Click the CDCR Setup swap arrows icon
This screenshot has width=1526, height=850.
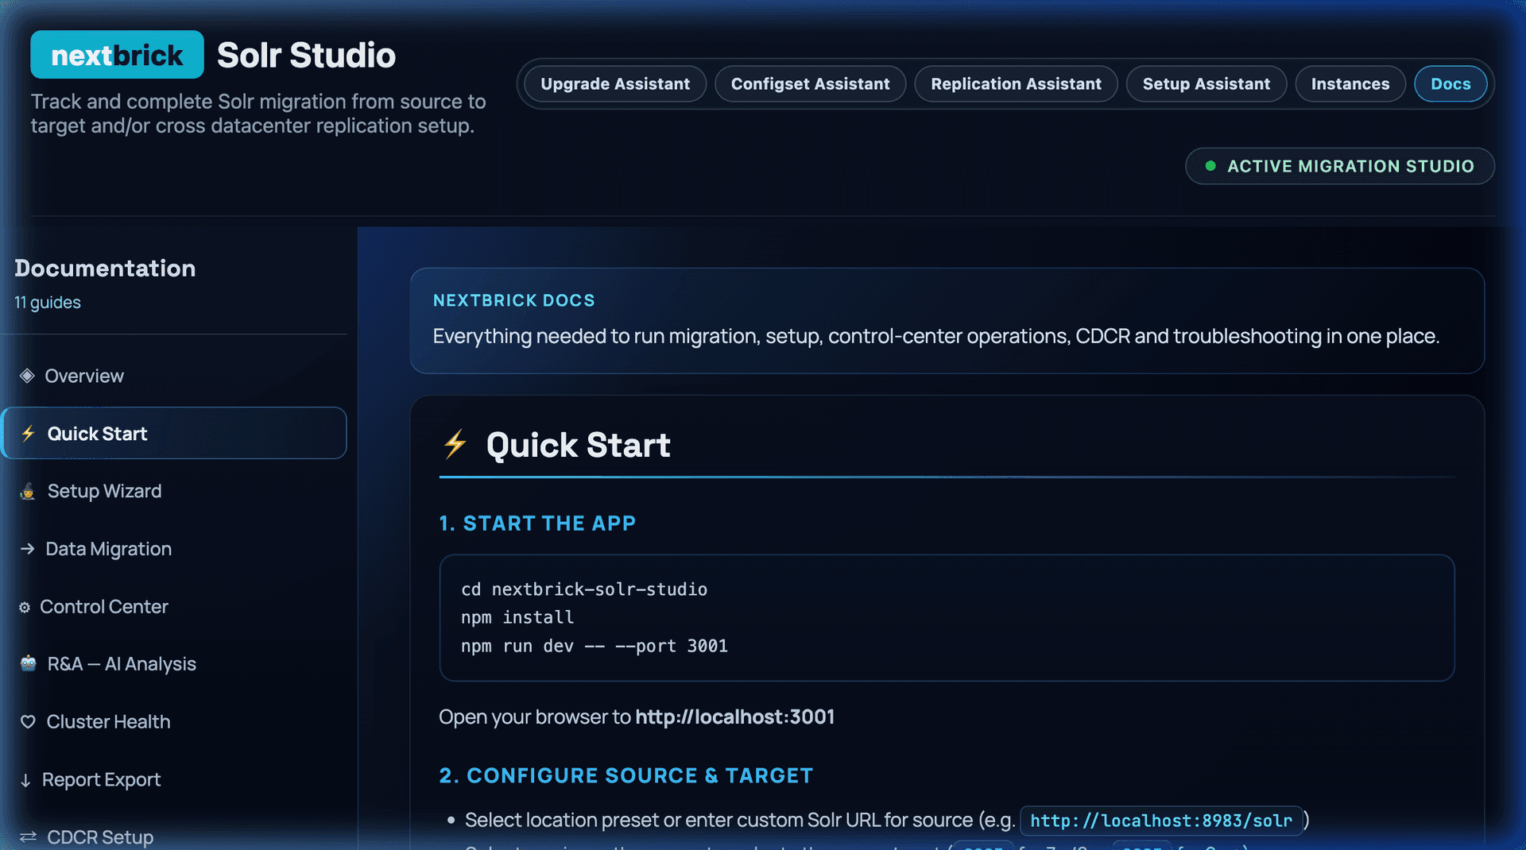click(x=29, y=837)
